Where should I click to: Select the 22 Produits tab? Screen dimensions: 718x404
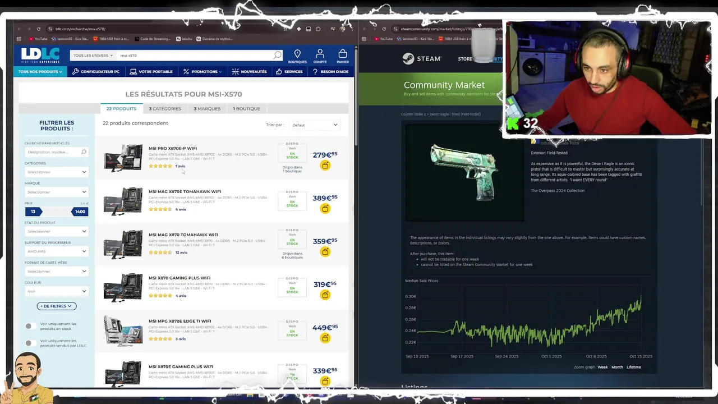121,108
